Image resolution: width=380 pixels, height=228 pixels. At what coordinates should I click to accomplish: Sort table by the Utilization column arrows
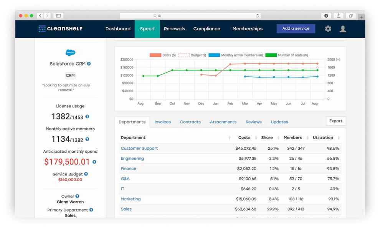(339, 138)
